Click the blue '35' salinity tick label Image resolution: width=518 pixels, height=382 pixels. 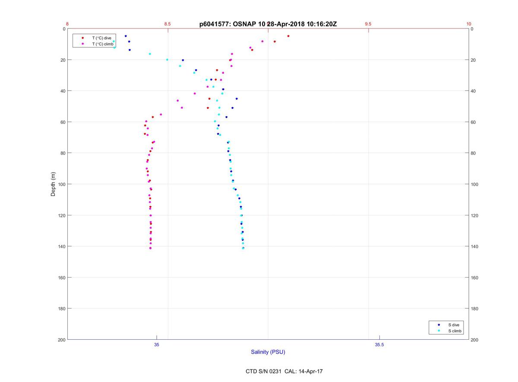[157, 344]
